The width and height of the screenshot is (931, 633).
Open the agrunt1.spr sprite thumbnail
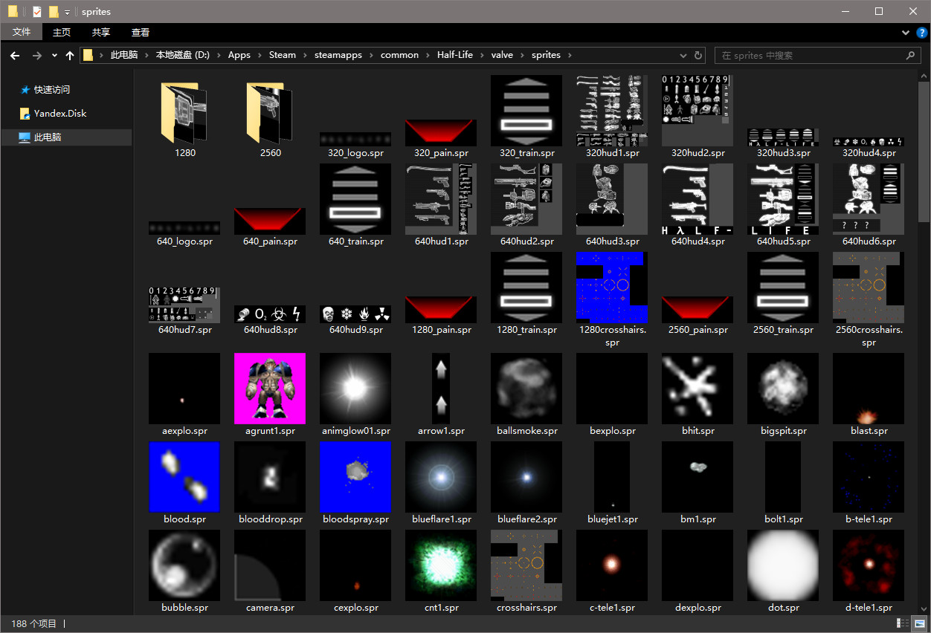[269, 388]
